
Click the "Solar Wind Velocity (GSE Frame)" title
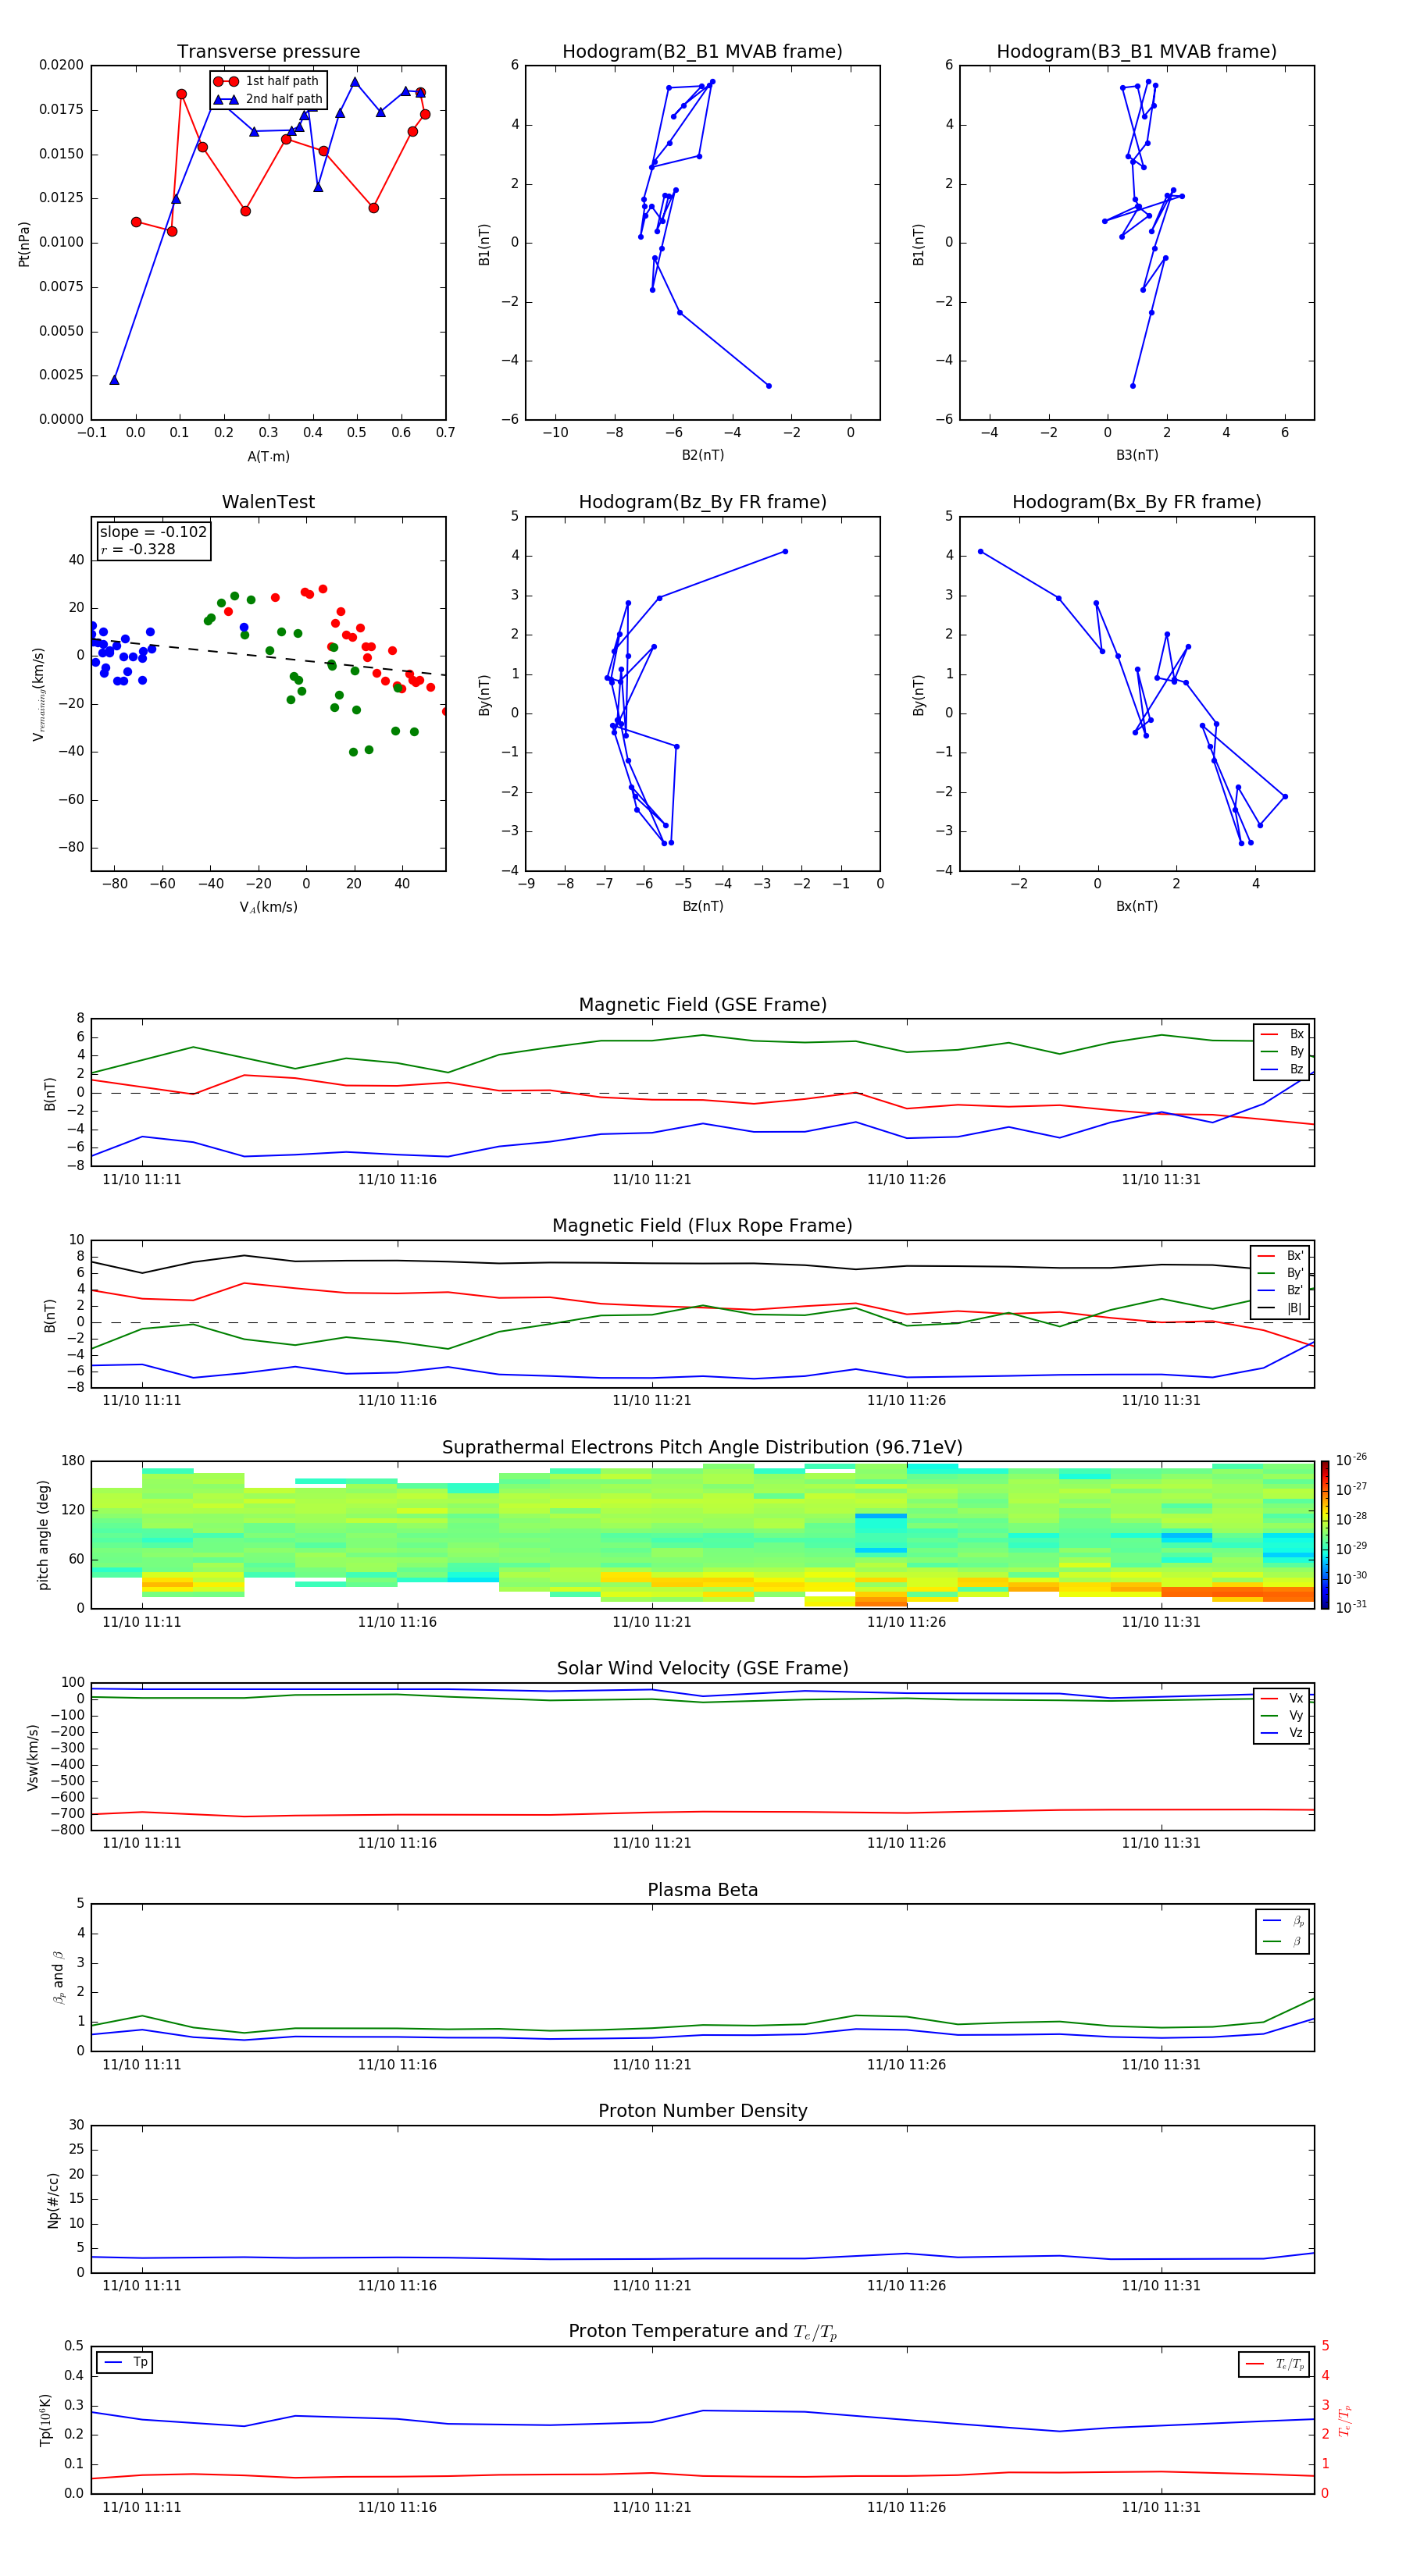click(x=702, y=1669)
